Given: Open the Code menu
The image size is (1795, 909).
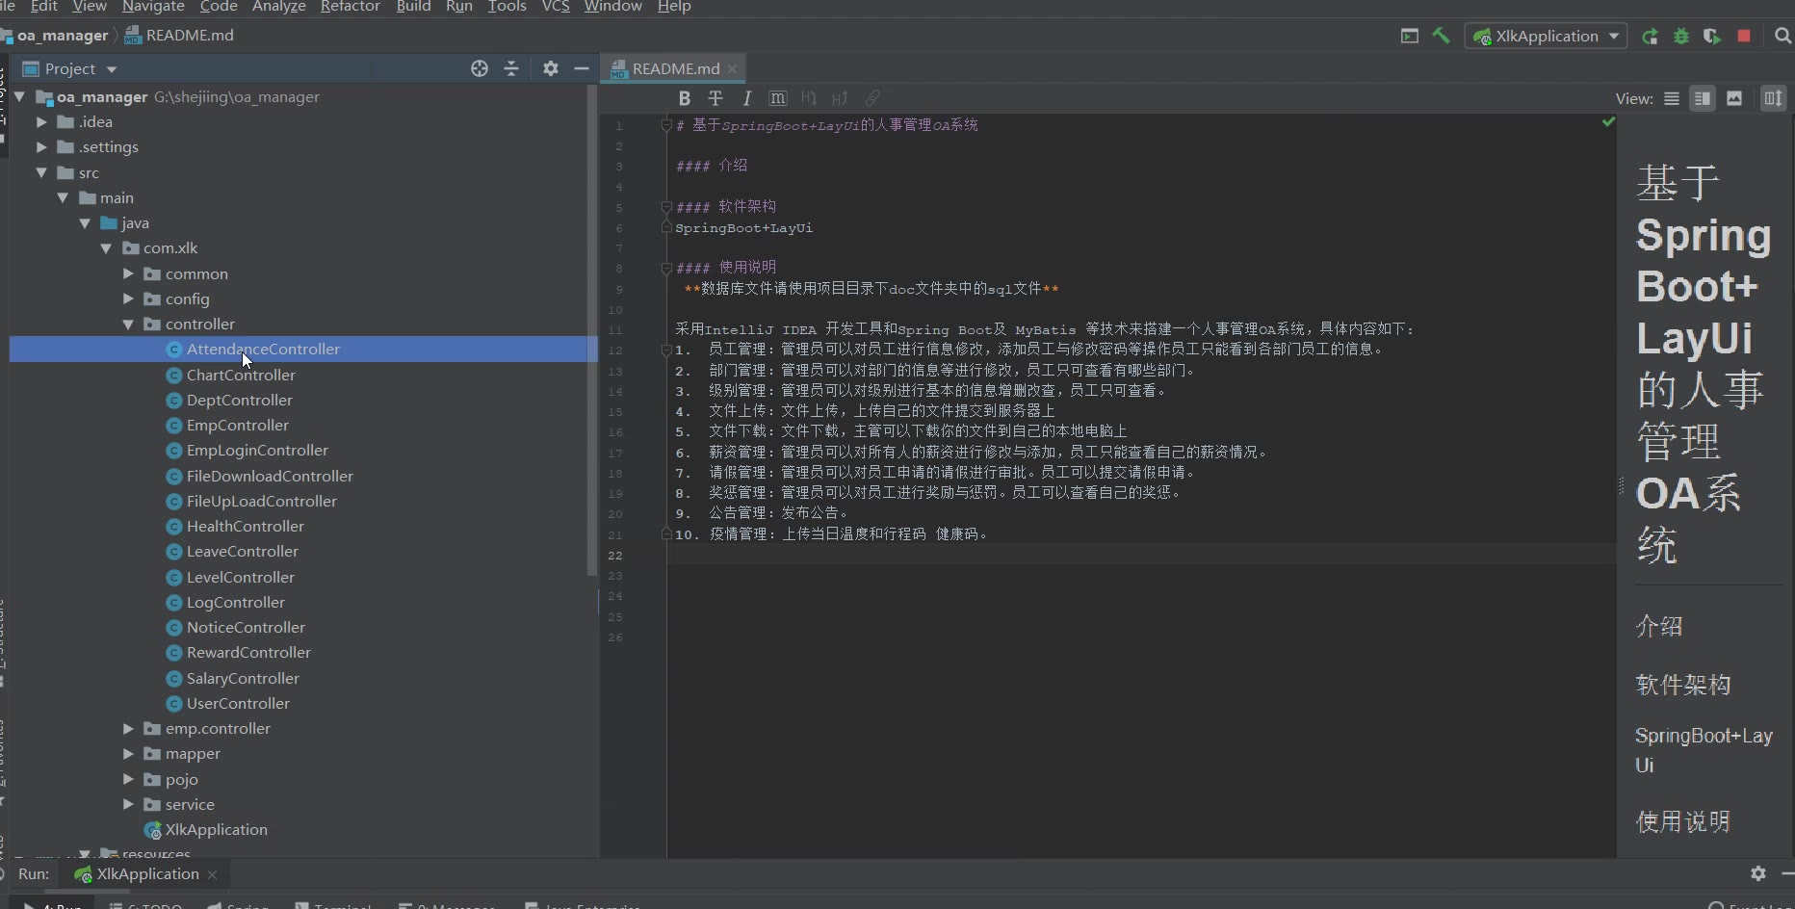Looking at the screenshot, I should click(x=219, y=7).
